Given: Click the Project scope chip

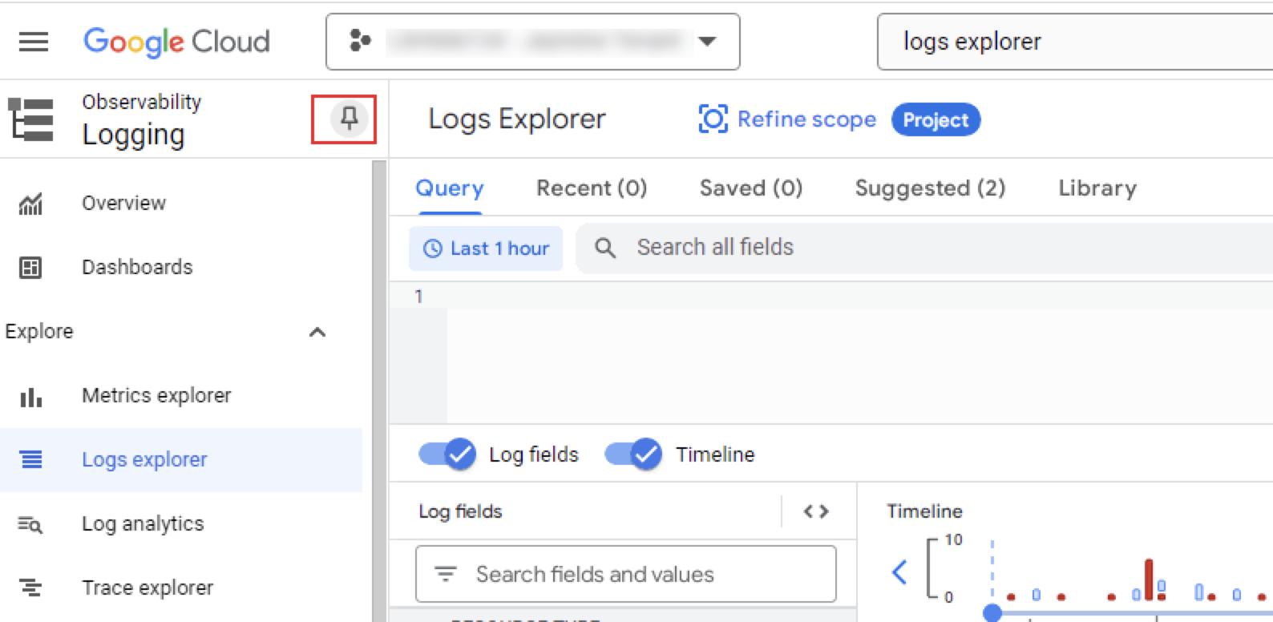Looking at the screenshot, I should point(936,119).
